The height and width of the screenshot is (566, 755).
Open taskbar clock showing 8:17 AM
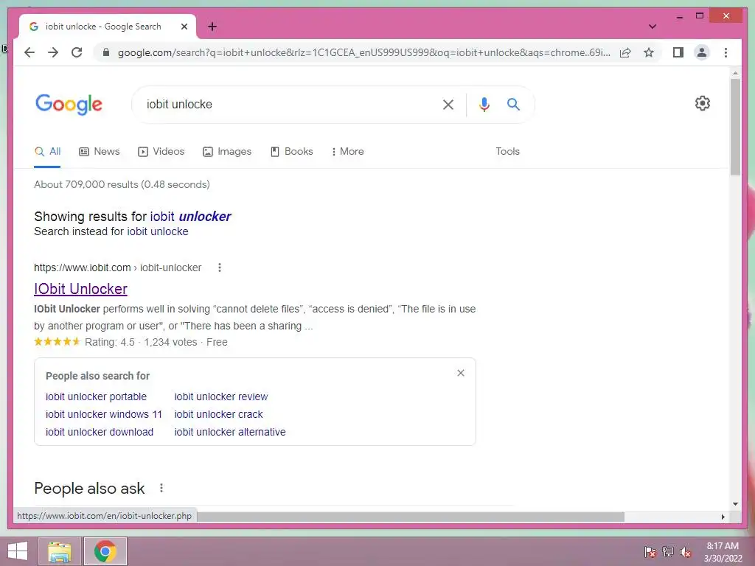coord(723,552)
